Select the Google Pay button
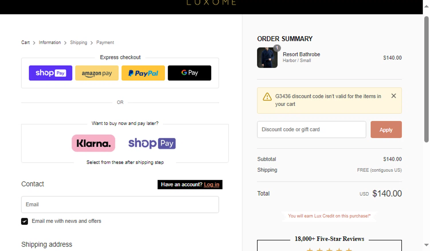This screenshot has height=251, width=430. tap(189, 73)
